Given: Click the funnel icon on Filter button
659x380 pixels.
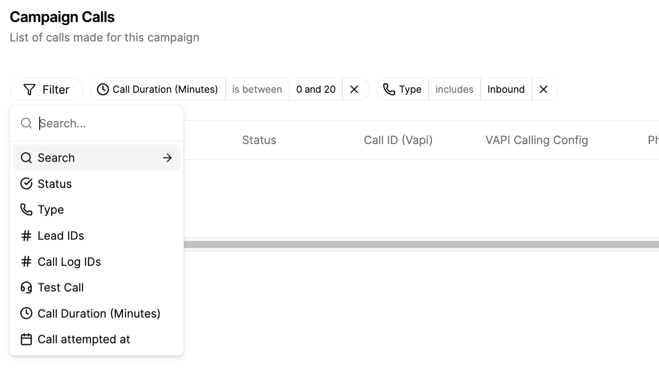Looking at the screenshot, I should [x=29, y=90].
